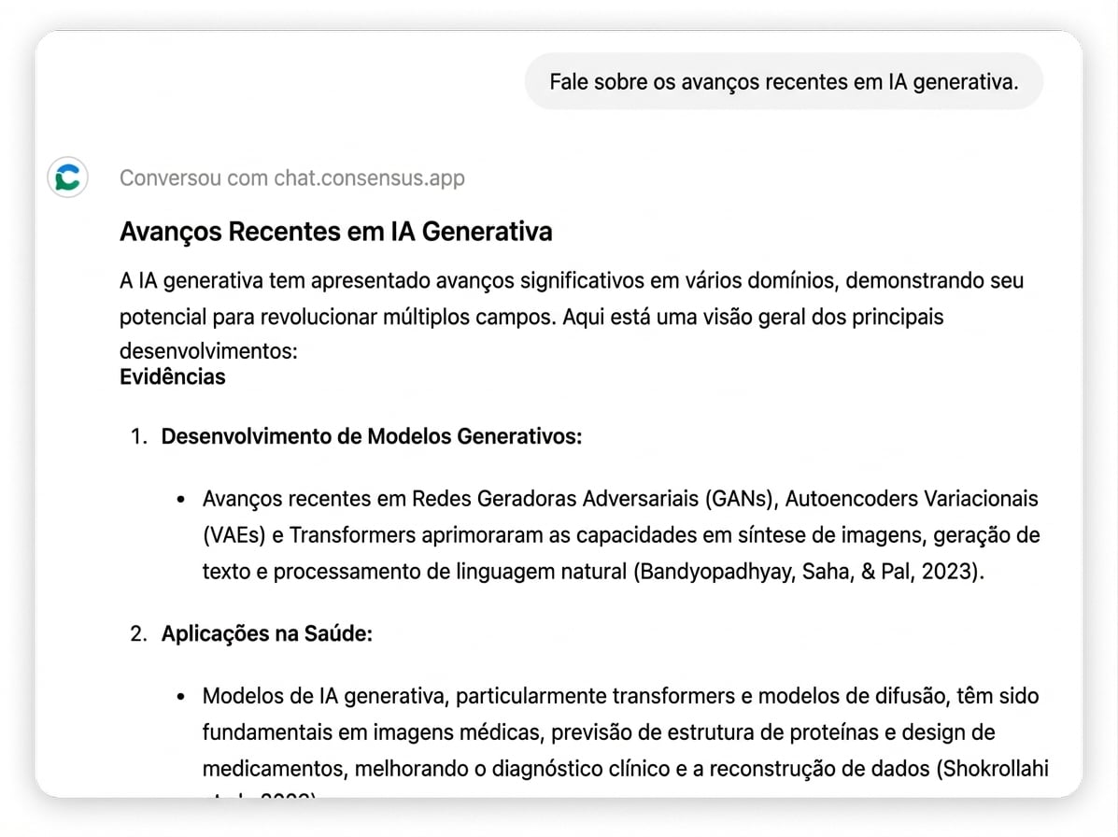
Task: Click the user message bubble about IA generativa
Action: tap(783, 82)
